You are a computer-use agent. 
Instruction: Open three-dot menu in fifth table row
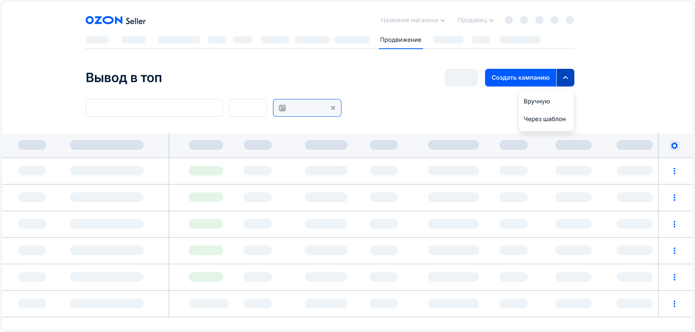[x=674, y=277]
